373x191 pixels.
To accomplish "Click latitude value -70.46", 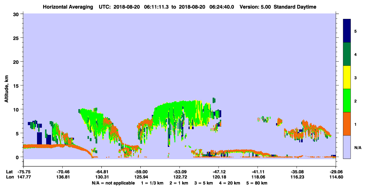I will tap(62, 172).
